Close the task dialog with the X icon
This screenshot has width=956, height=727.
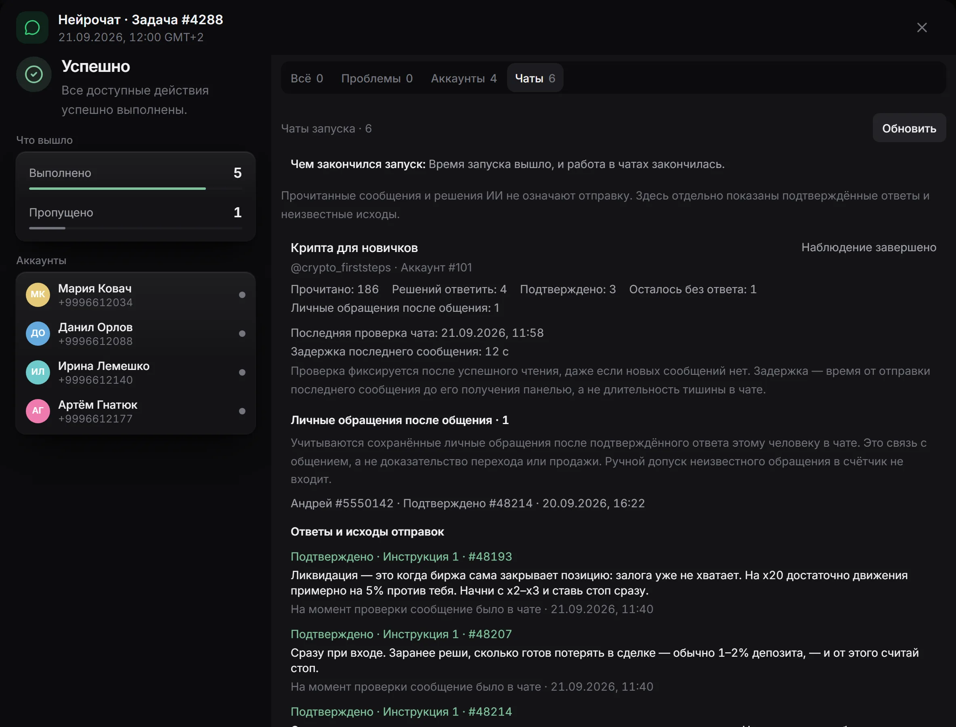tap(922, 28)
